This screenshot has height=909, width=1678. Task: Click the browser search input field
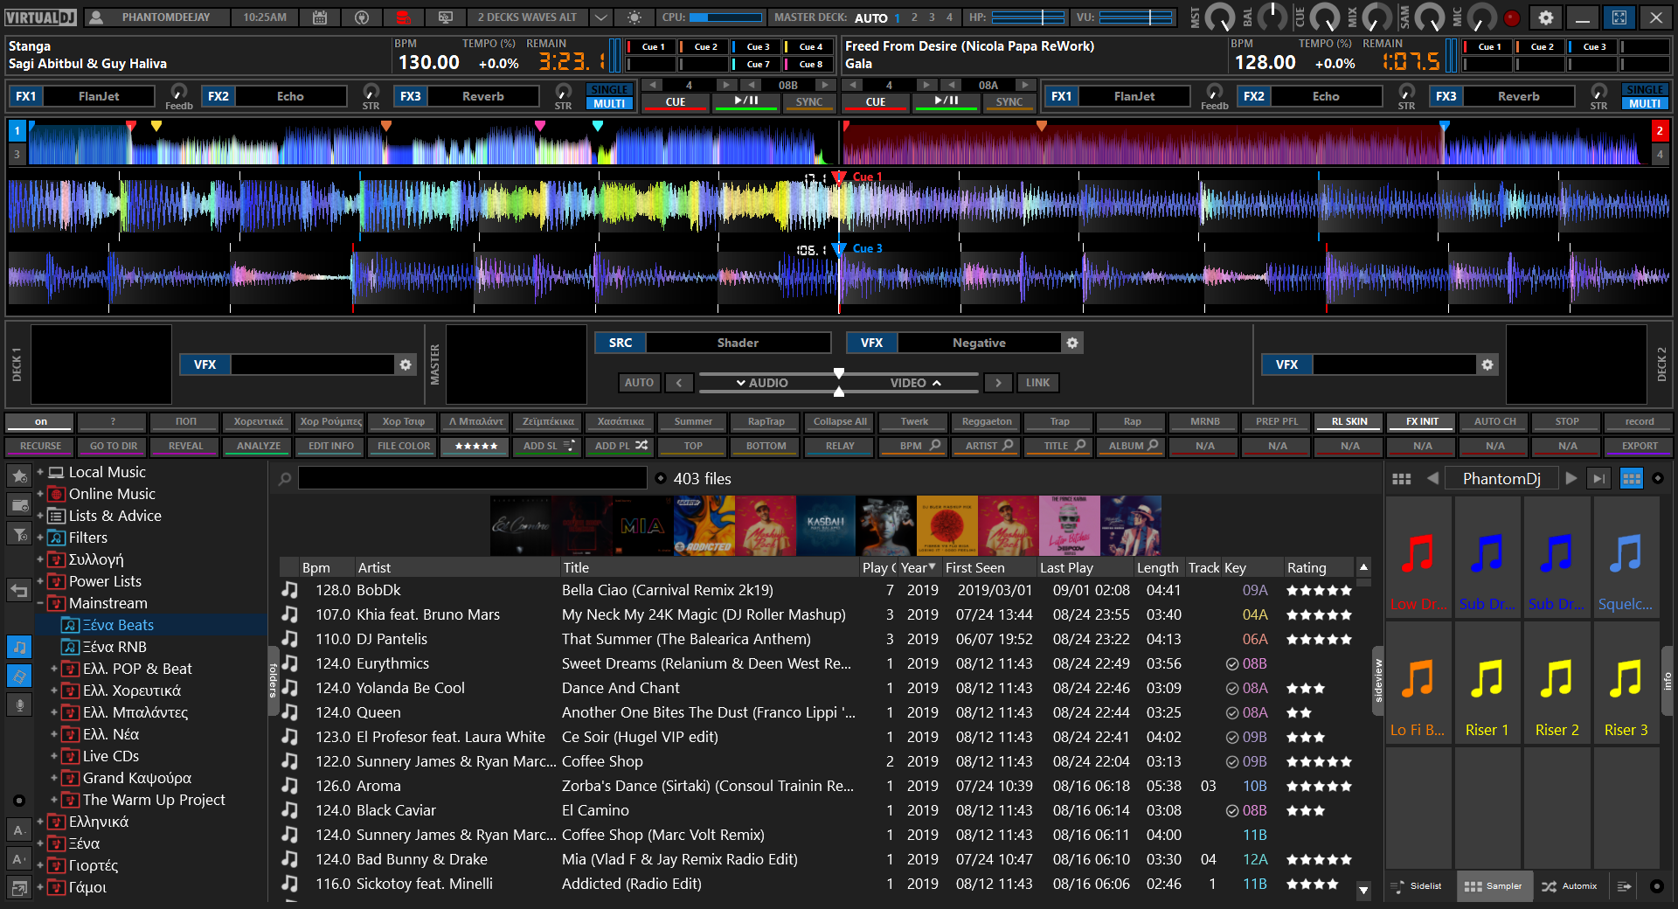coord(472,478)
